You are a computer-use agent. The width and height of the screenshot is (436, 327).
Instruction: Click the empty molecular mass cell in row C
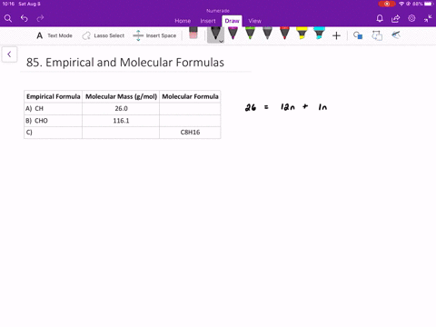[x=121, y=133]
